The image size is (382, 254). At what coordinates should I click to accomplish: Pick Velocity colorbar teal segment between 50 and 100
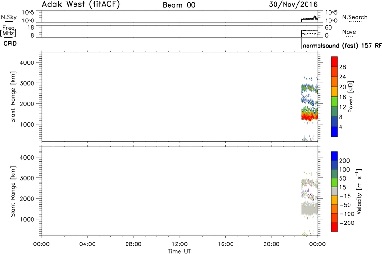pos(334,174)
